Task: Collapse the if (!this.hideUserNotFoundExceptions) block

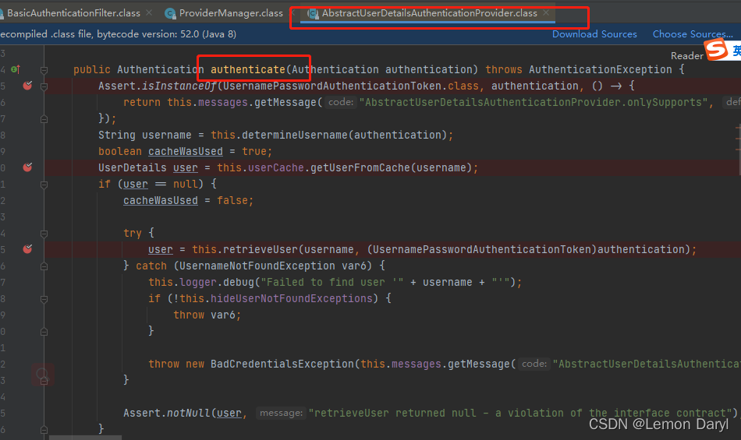Action: pyautogui.click(x=44, y=299)
